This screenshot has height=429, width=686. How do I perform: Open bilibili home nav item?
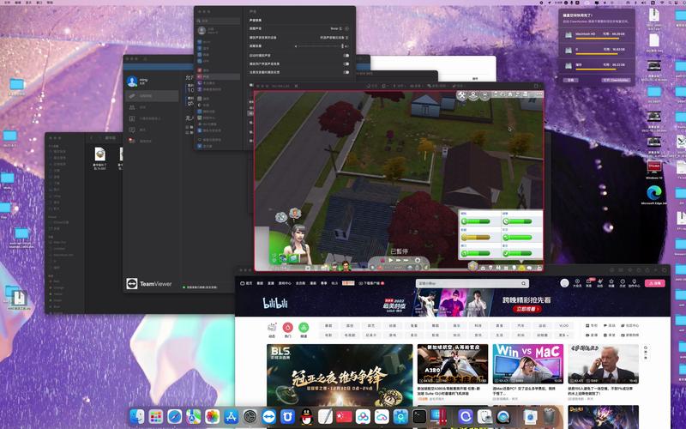click(x=246, y=283)
